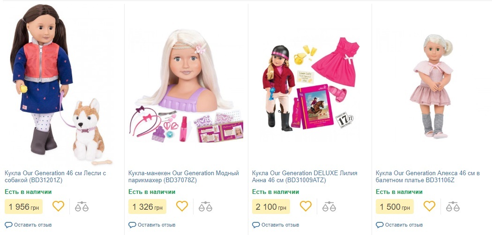Click the 2 100 грн price button
Image resolution: width=492 pixels, height=235 pixels.
271,207
